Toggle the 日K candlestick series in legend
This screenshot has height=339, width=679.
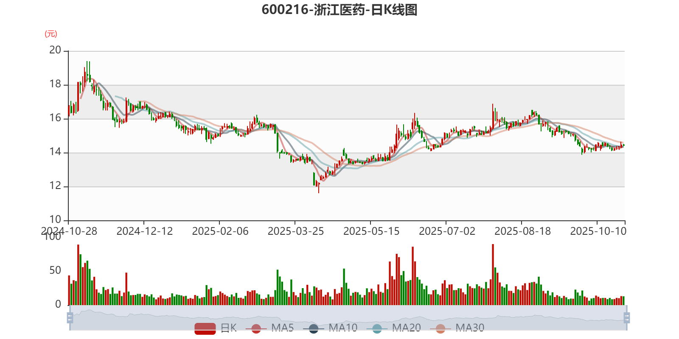click(216, 328)
